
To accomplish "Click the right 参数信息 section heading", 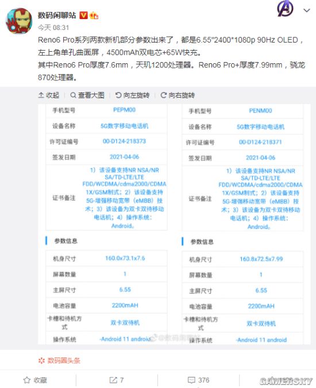I will (x=202, y=242).
